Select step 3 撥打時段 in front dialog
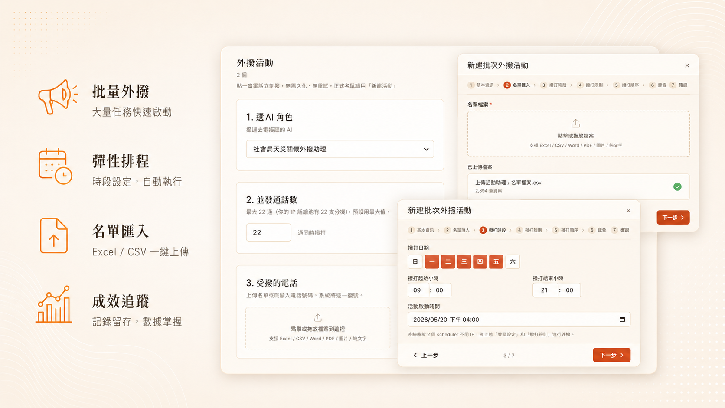The width and height of the screenshot is (725, 408). (493, 230)
